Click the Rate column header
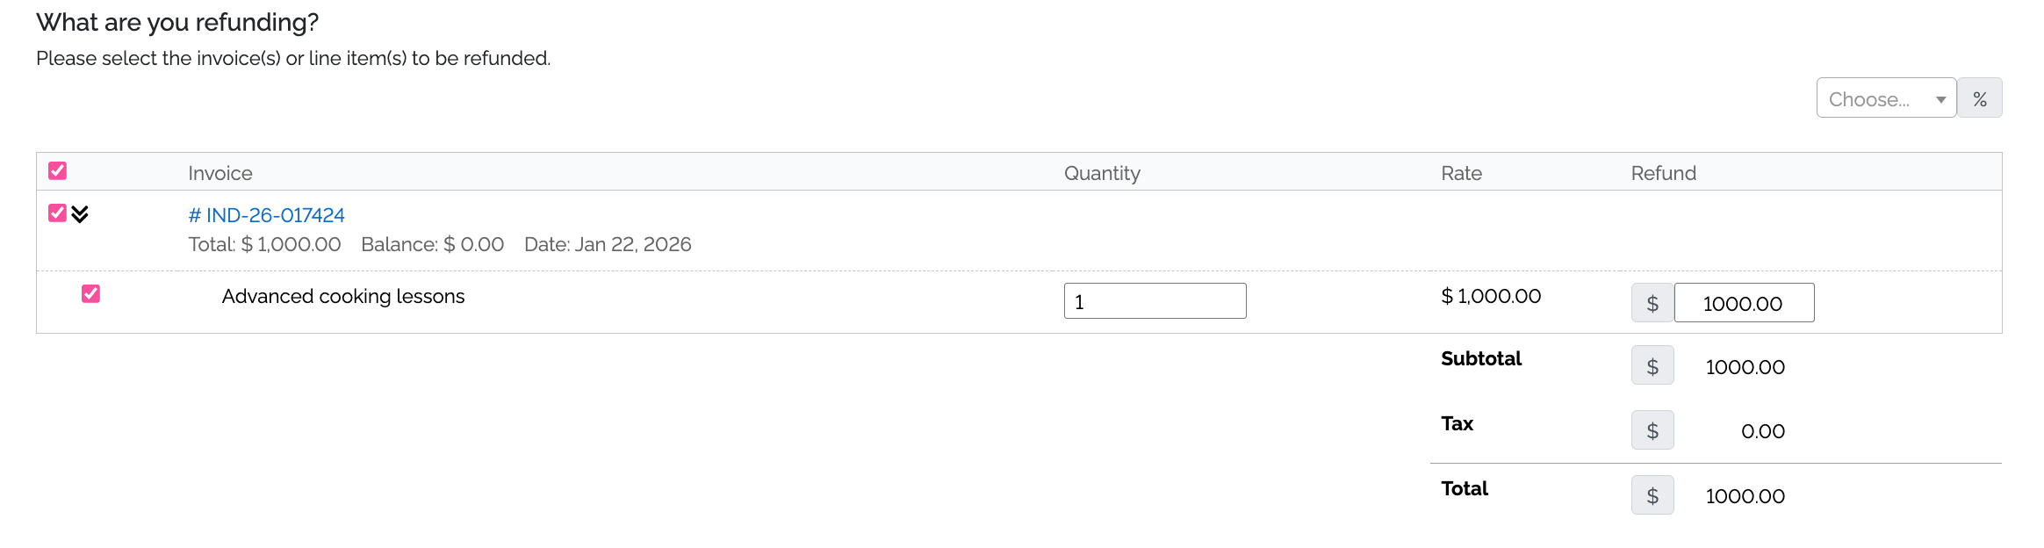Image resolution: width=2044 pixels, height=548 pixels. (1461, 173)
